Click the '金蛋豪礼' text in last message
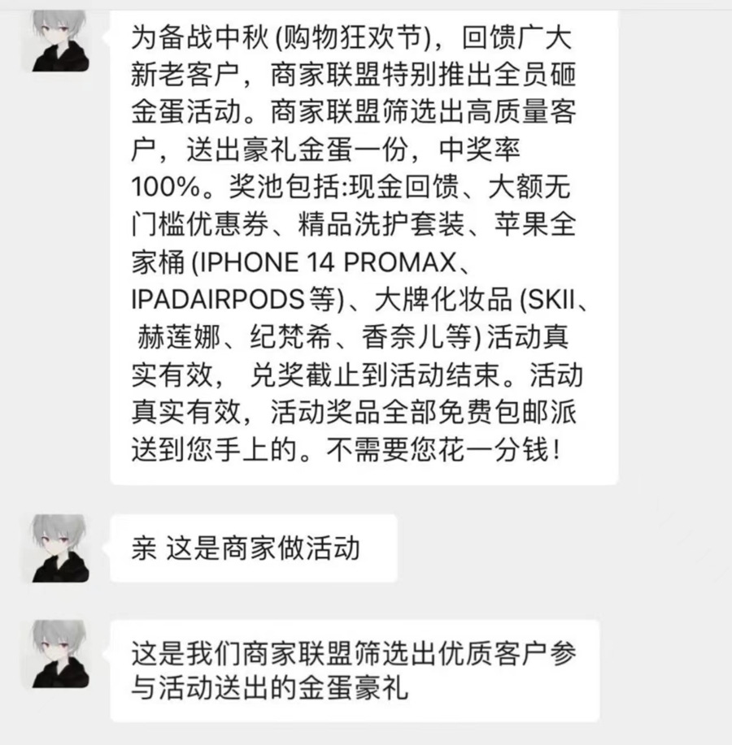 click(354, 688)
